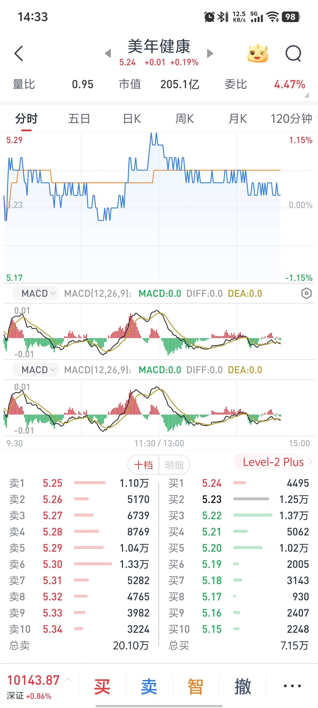The width and height of the screenshot is (318, 708).
Task: Select 买6 price 5.19 row
Action: coord(238,564)
